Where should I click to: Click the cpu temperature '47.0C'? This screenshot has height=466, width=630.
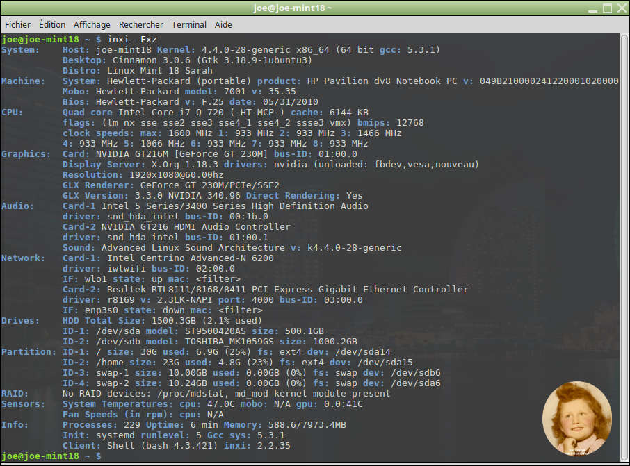coord(220,405)
